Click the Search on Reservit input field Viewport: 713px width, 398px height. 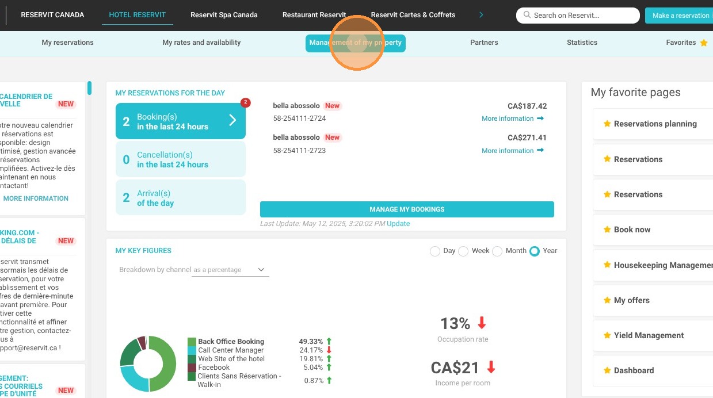click(578, 16)
